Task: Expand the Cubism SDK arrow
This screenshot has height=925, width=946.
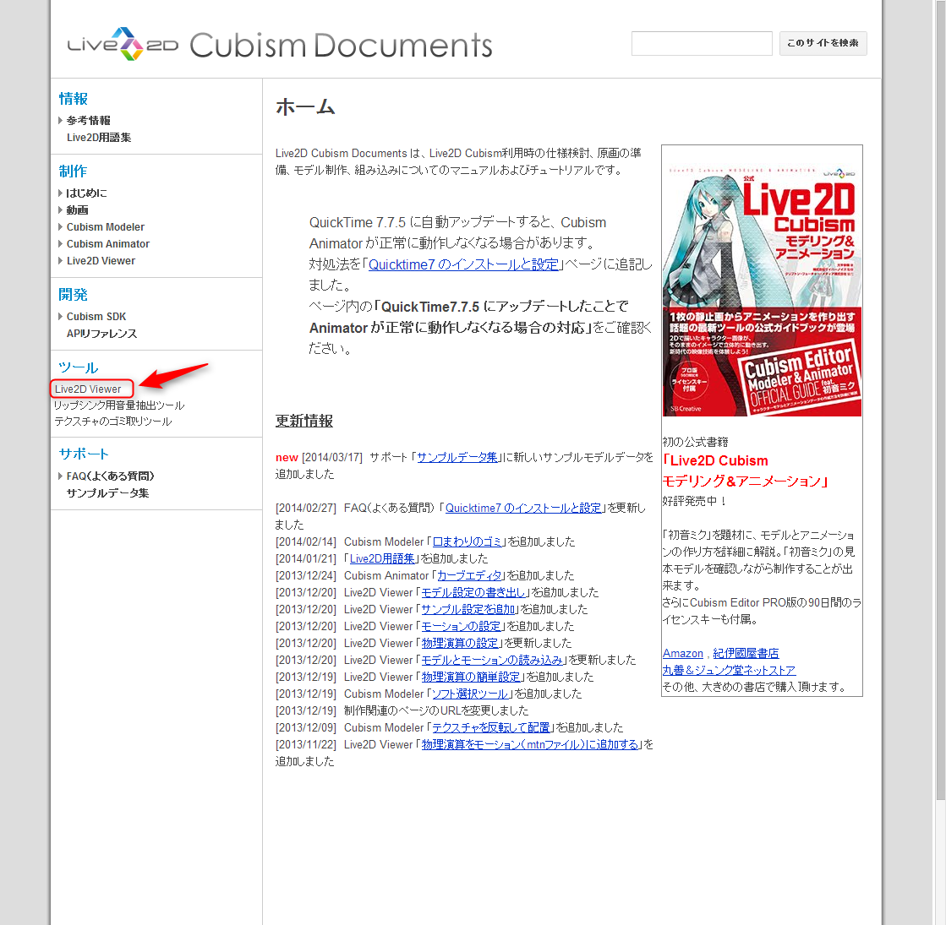Action: 60,317
